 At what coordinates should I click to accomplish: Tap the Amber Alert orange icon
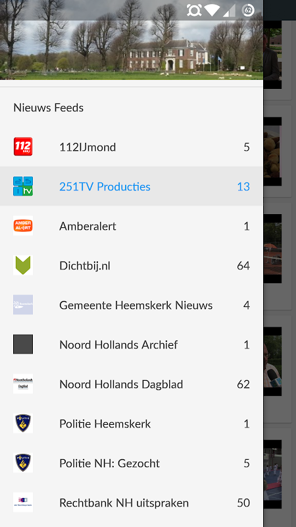pos(23,226)
